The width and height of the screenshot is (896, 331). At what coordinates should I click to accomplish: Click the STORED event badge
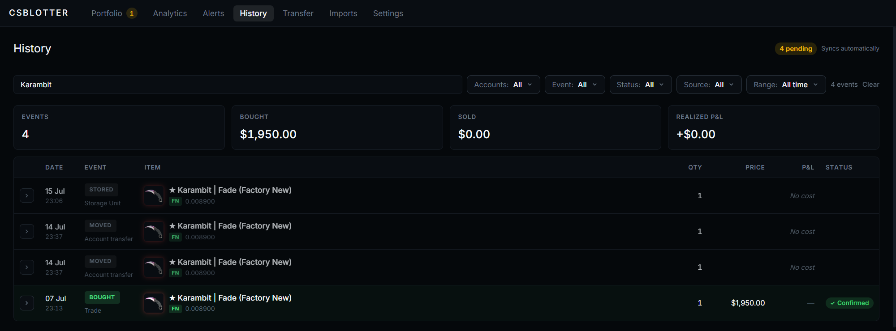coord(101,190)
